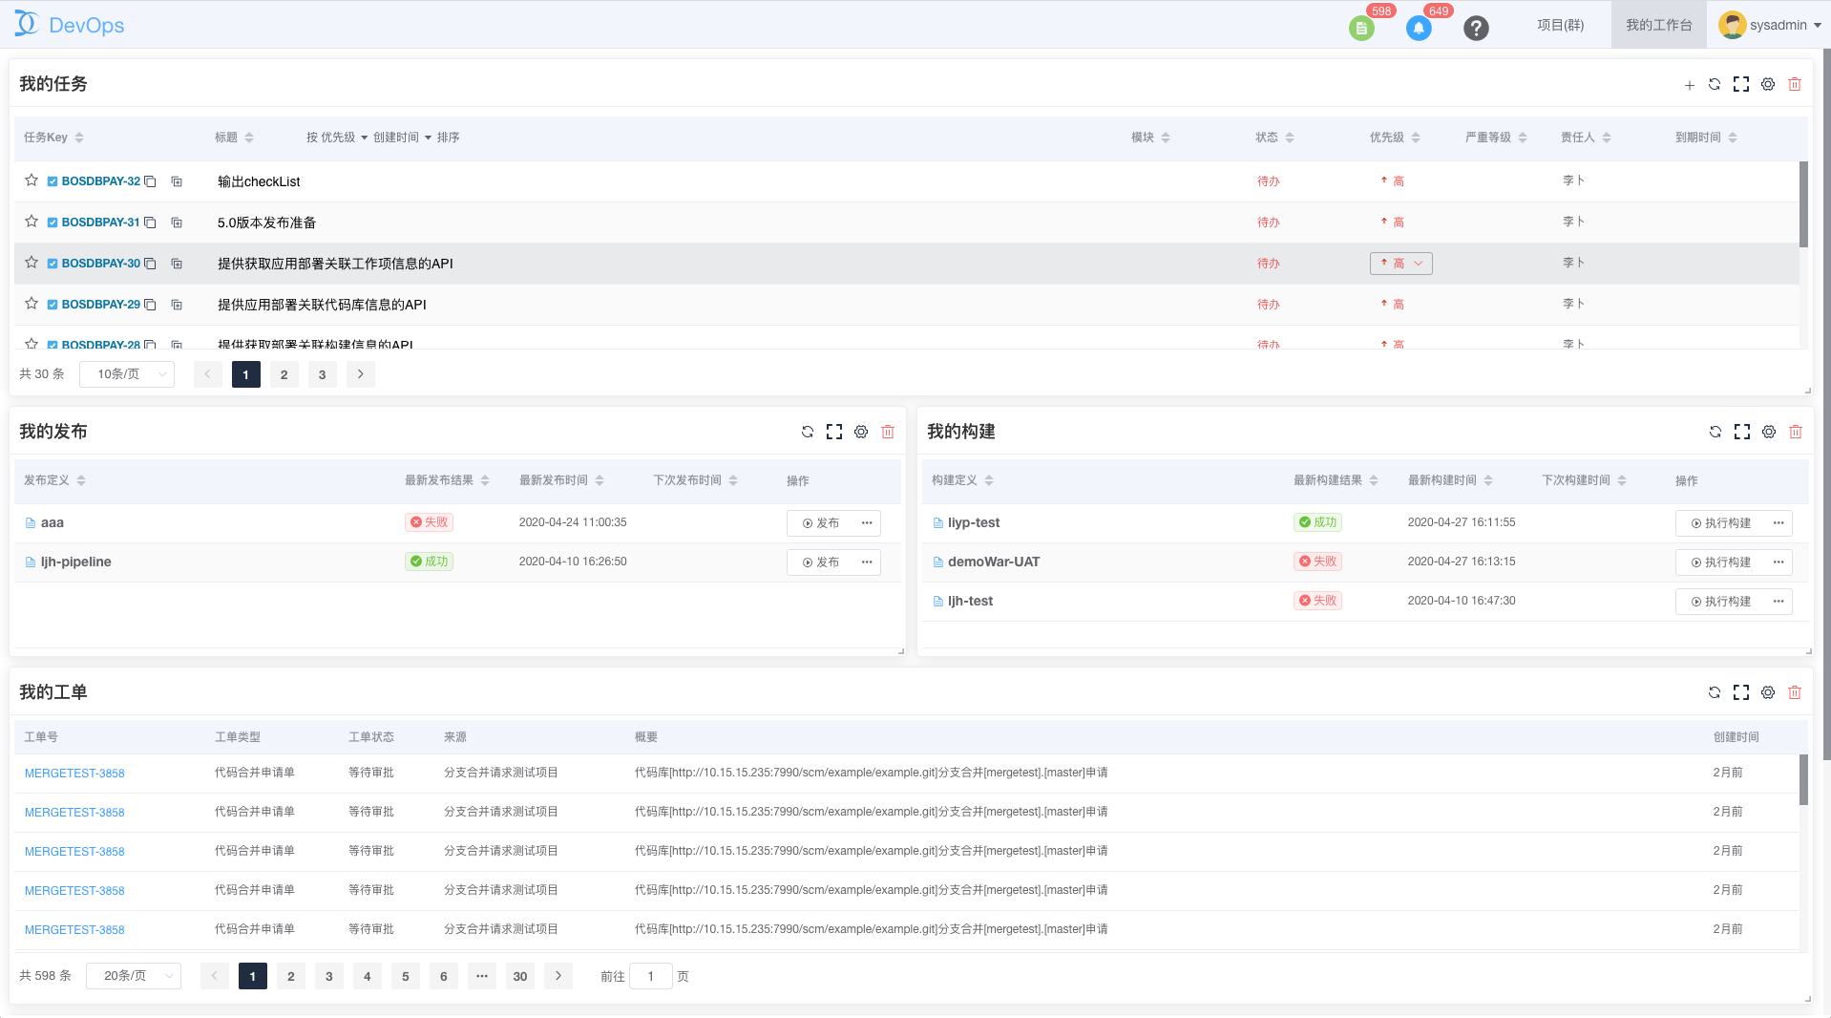The image size is (1831, 1018).
Task: Open 我的任务 panel settings gear
Action: [1768, 84]
